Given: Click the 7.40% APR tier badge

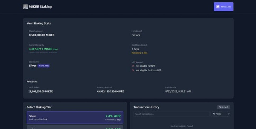Looking at the screenshot, I should coord(44,66).
